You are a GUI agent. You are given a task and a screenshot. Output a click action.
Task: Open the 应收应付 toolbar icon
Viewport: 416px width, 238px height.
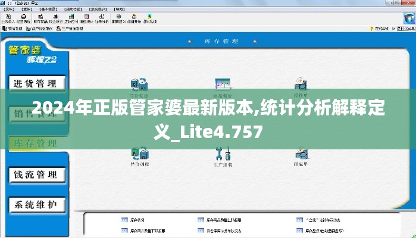click(71, 19)
